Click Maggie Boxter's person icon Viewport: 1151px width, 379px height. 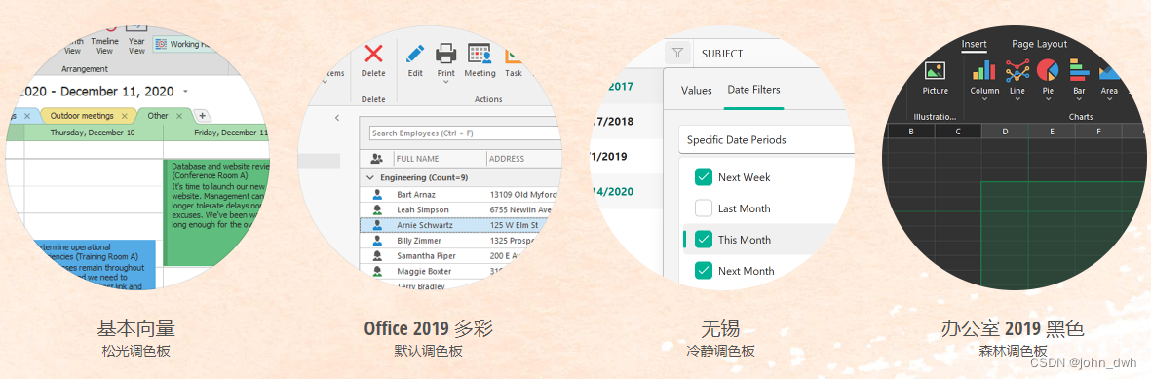(377, 272)
